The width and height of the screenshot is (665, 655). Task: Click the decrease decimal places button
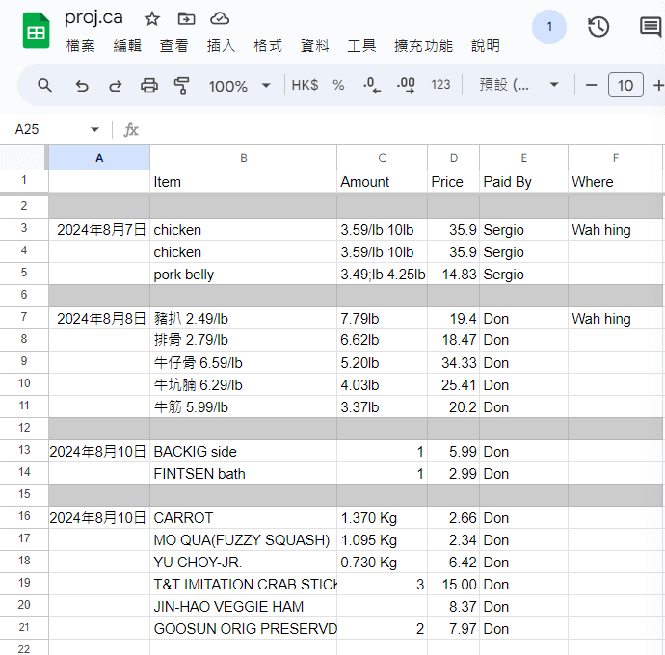point(371,86)
